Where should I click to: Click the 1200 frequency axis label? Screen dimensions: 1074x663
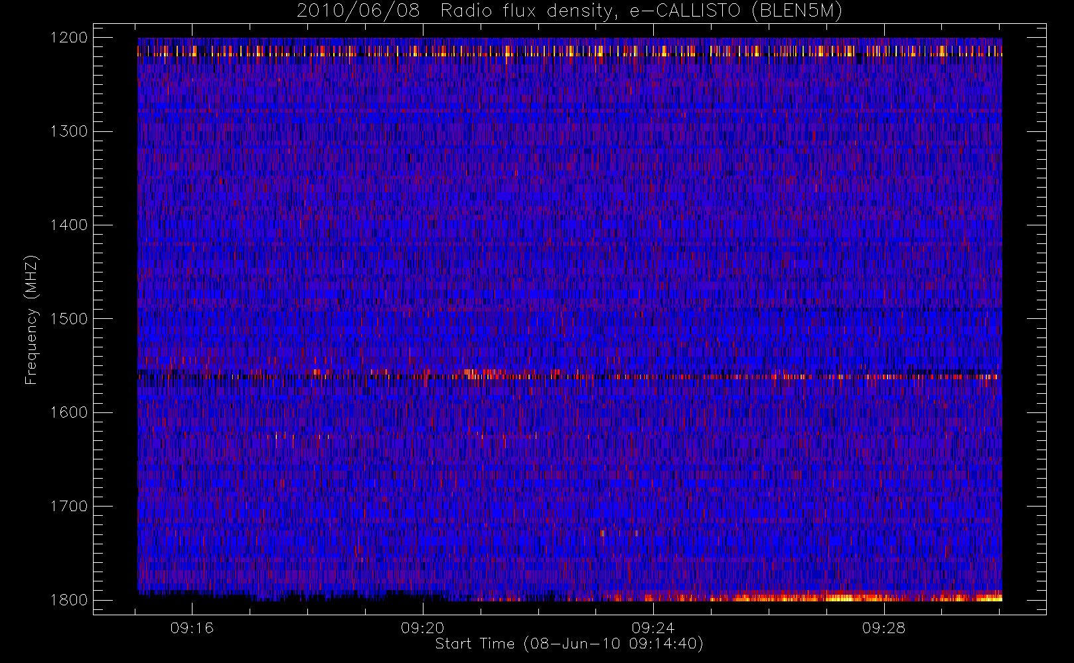click(69, 38)
